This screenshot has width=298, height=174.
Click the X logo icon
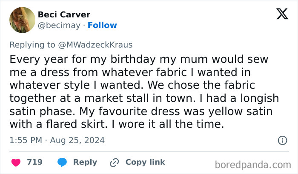point(282,14)
